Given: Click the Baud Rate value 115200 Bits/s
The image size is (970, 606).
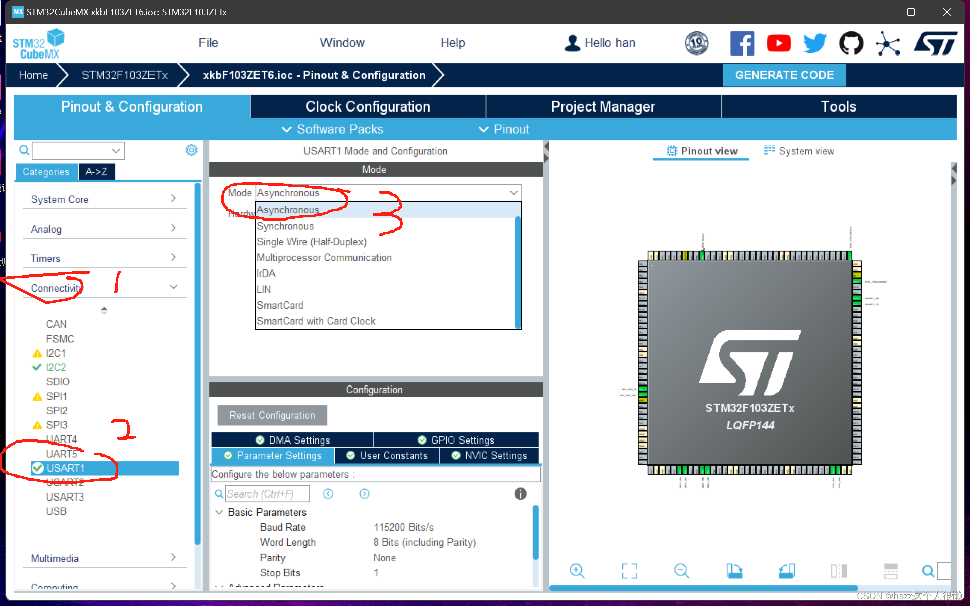Looking at the screenshot, I should tap(403, 527).
